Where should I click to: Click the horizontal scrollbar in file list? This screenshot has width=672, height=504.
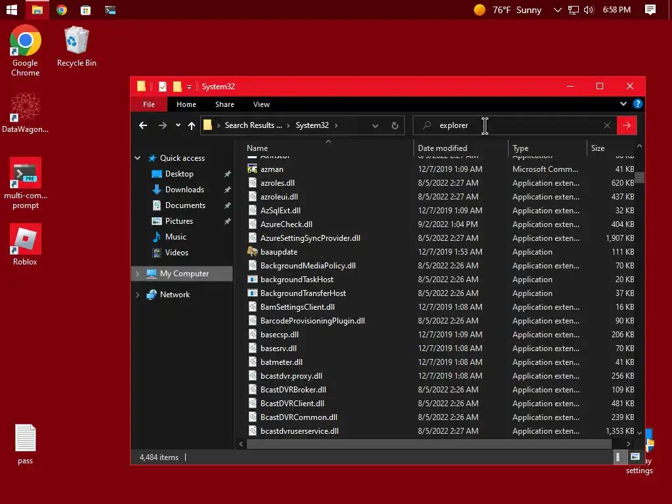click(x=429, y=444)
